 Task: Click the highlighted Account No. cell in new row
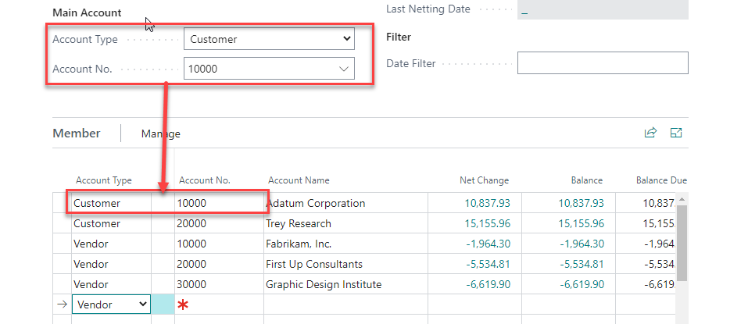(163, 304)
